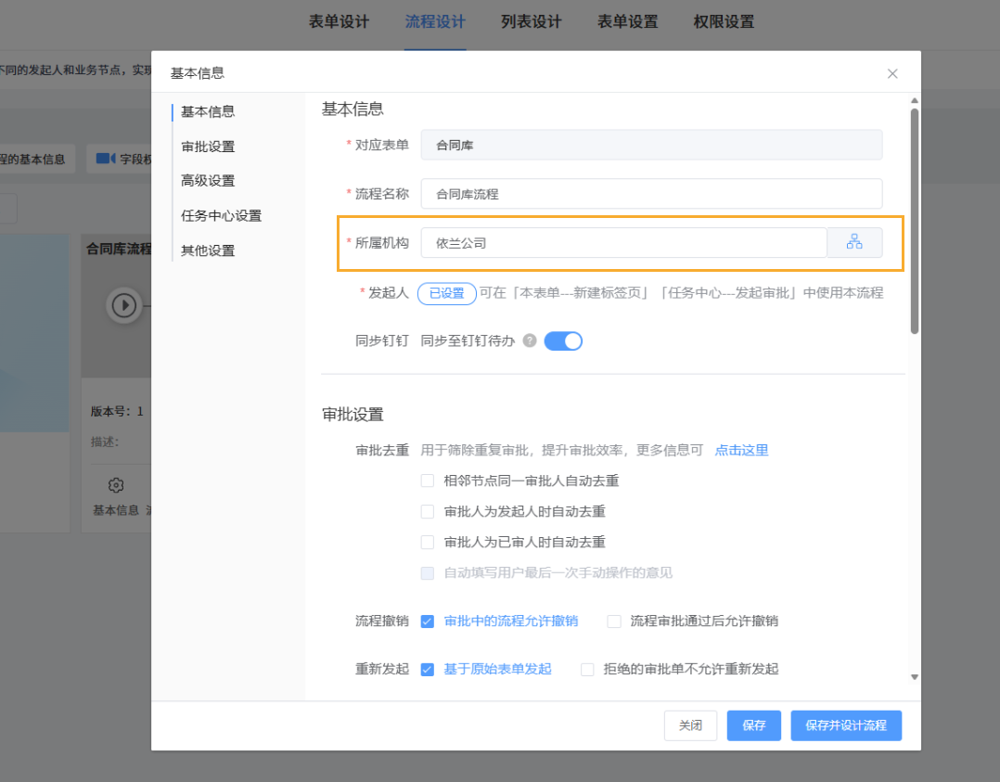This screenshot has width=1000, height=782.
Task: Select 其他设置 in the dialog sidebar
Action: click(208, 250)
